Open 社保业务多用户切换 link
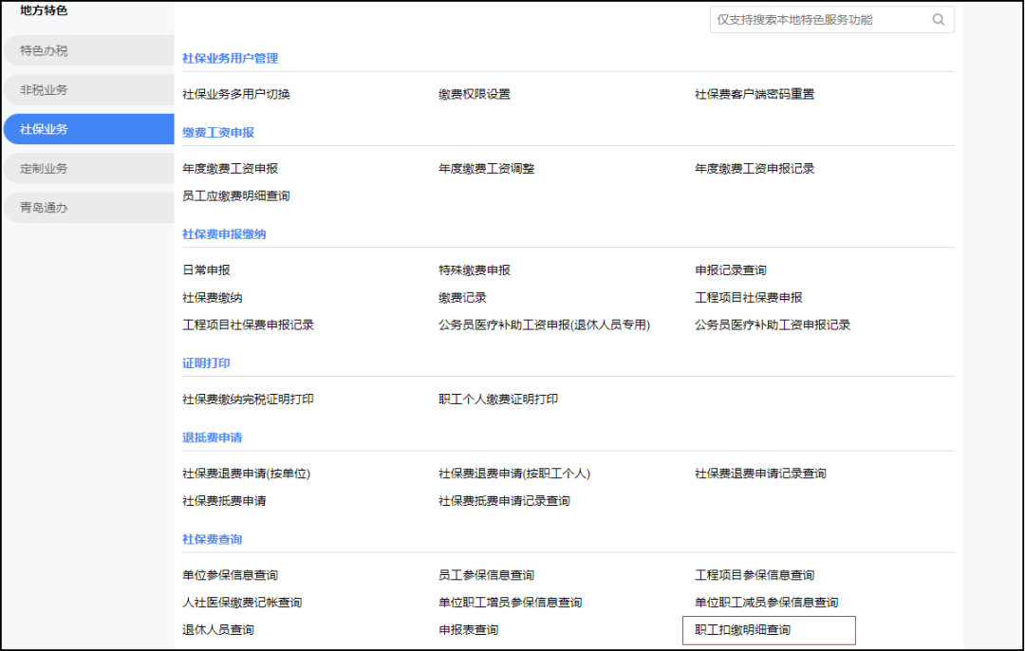Viewport: 1025px width, 651px height. pyautogui.click(x=236, y=94)
